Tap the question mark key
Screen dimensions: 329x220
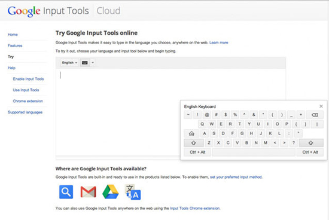(294, 143)
